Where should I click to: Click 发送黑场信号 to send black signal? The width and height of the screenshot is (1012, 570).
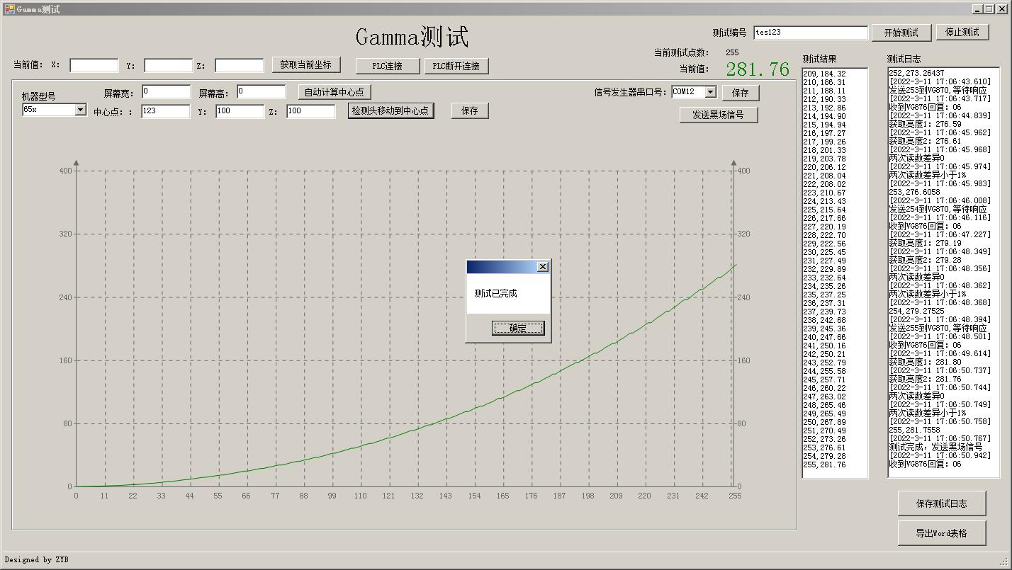[718, 115]
